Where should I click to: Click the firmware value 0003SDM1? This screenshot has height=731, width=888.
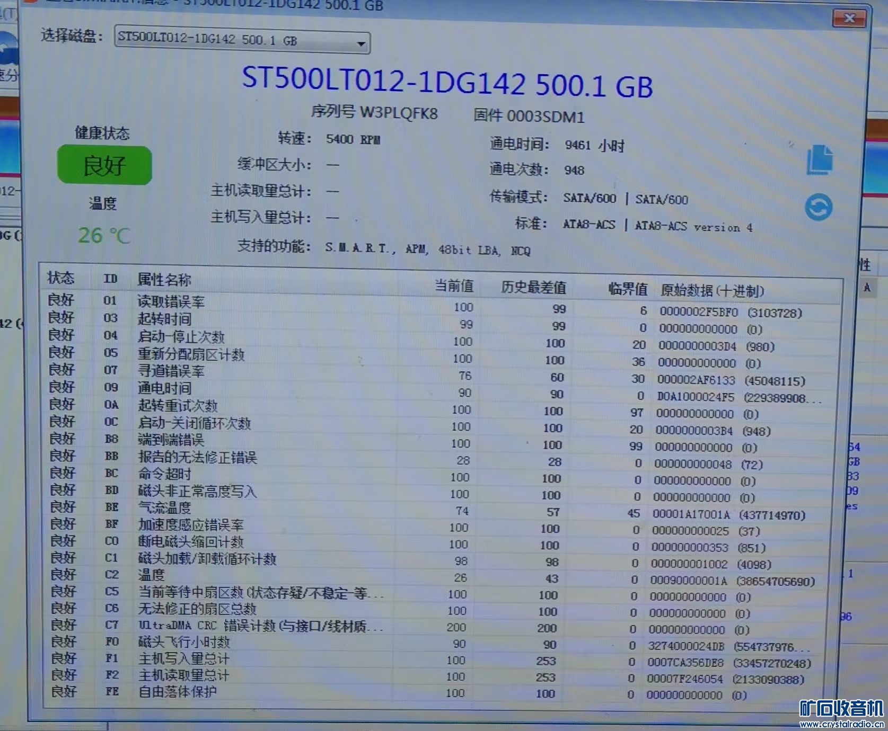(545, 116)
